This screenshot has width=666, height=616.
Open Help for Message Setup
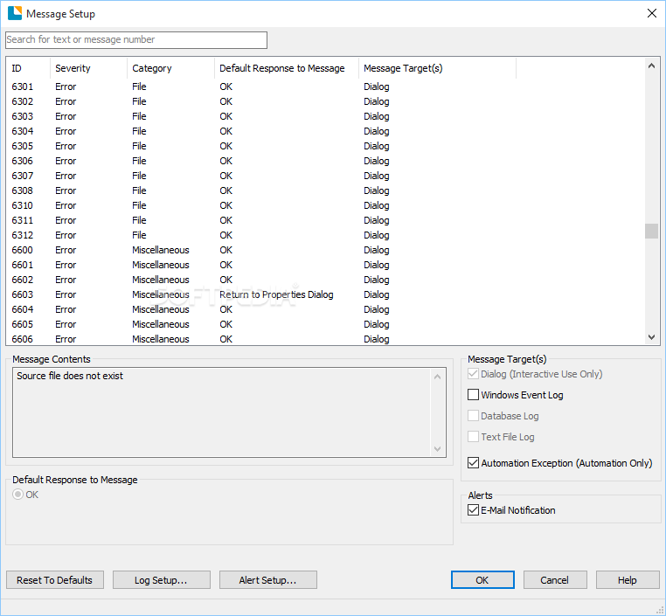pos(628,580)
